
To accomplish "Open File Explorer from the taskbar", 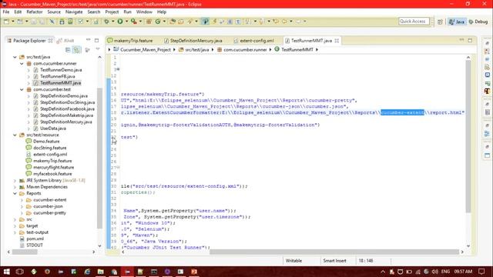I will [x=101, y=272].
